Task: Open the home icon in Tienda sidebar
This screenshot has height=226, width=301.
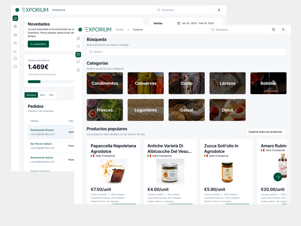Action: coord(78,38)
